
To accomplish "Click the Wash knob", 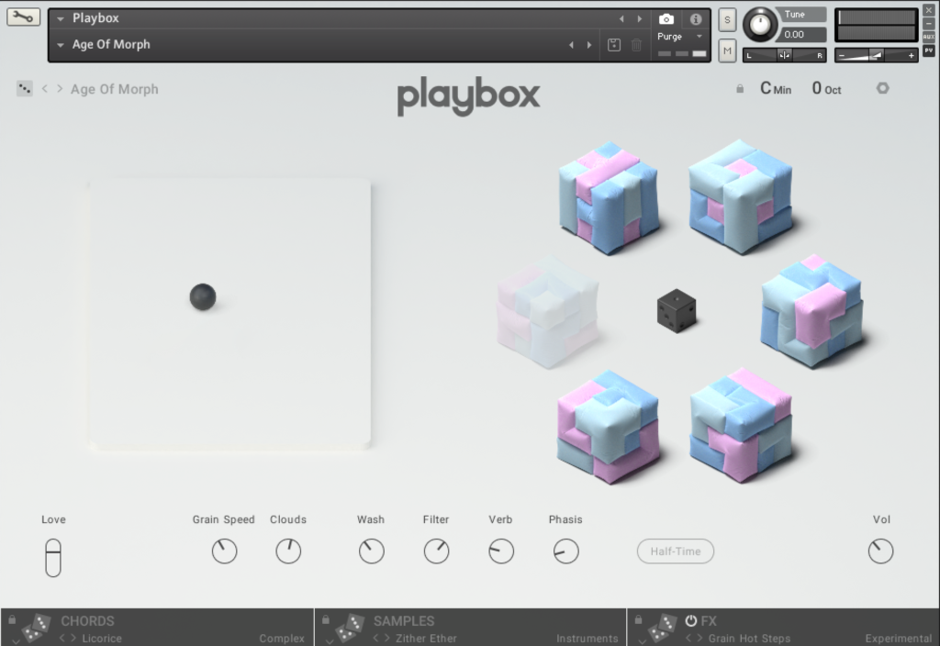I will click(x=372, y=551).
